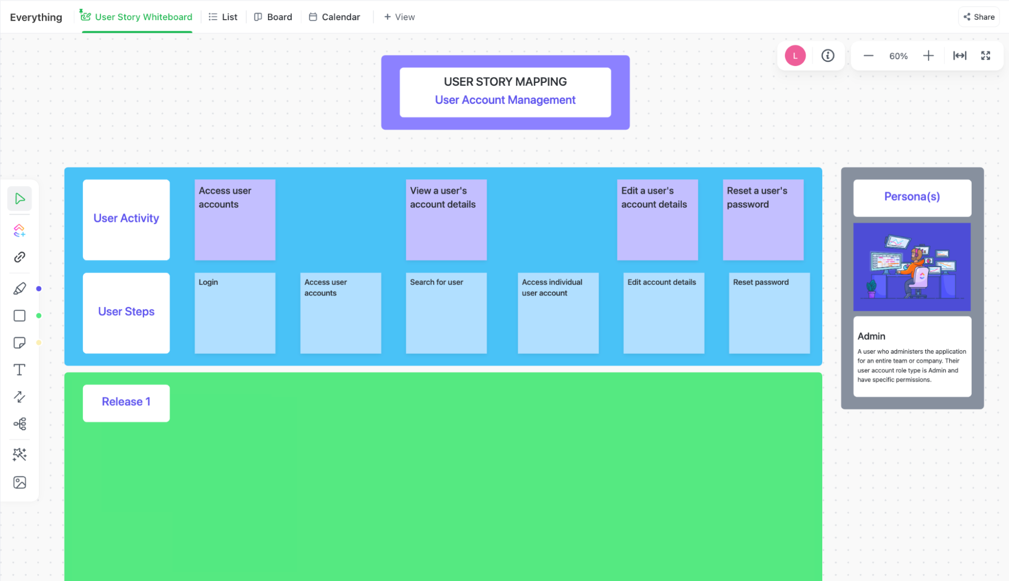The image size is (1009, 581).
Task: Select the pointer selection tool
Action: point(20,198)
